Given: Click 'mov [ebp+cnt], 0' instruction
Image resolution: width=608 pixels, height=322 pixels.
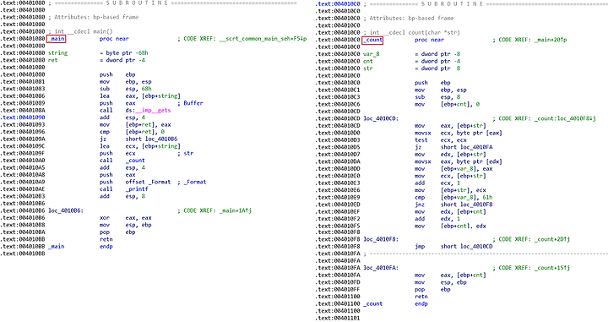Looking at the screenshot, I should coord(447,104).
